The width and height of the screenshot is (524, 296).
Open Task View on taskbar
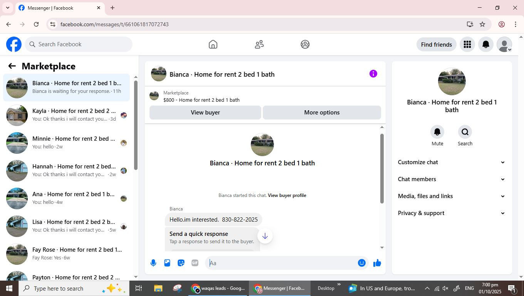[x=139, y=288]
